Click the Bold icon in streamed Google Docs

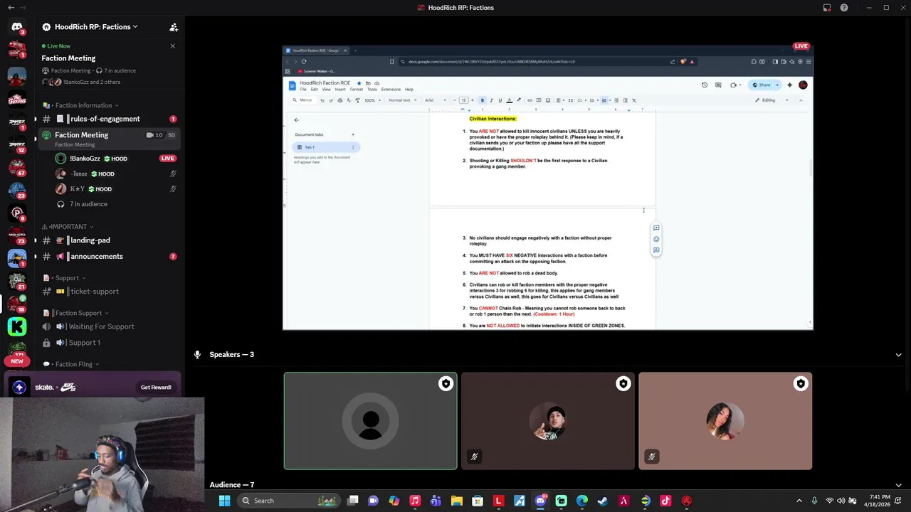pos(482,100)
